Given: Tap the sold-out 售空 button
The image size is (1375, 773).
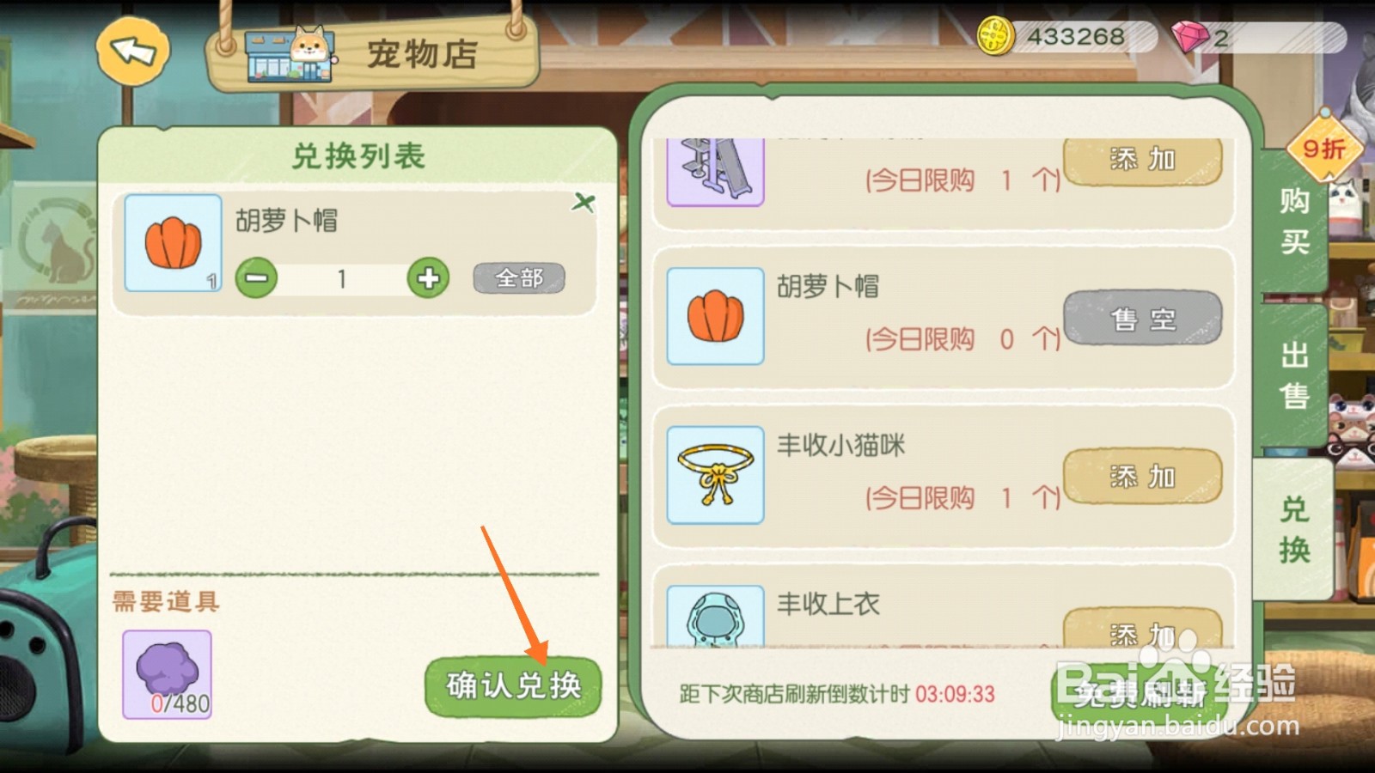Looking at the screenshot, I should pyautogui.click(x=1142, y=319).
